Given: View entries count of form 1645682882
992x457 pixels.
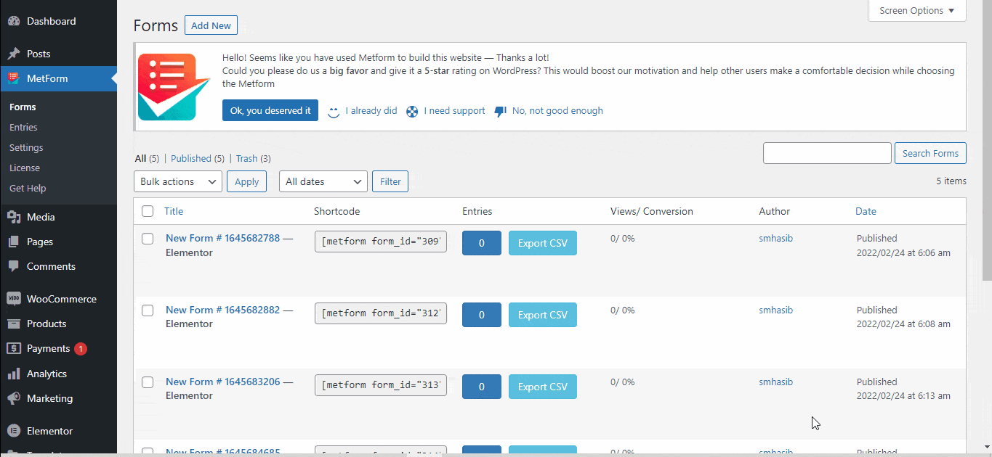Looking at the screenshot, I should click(x=482, y=315).
